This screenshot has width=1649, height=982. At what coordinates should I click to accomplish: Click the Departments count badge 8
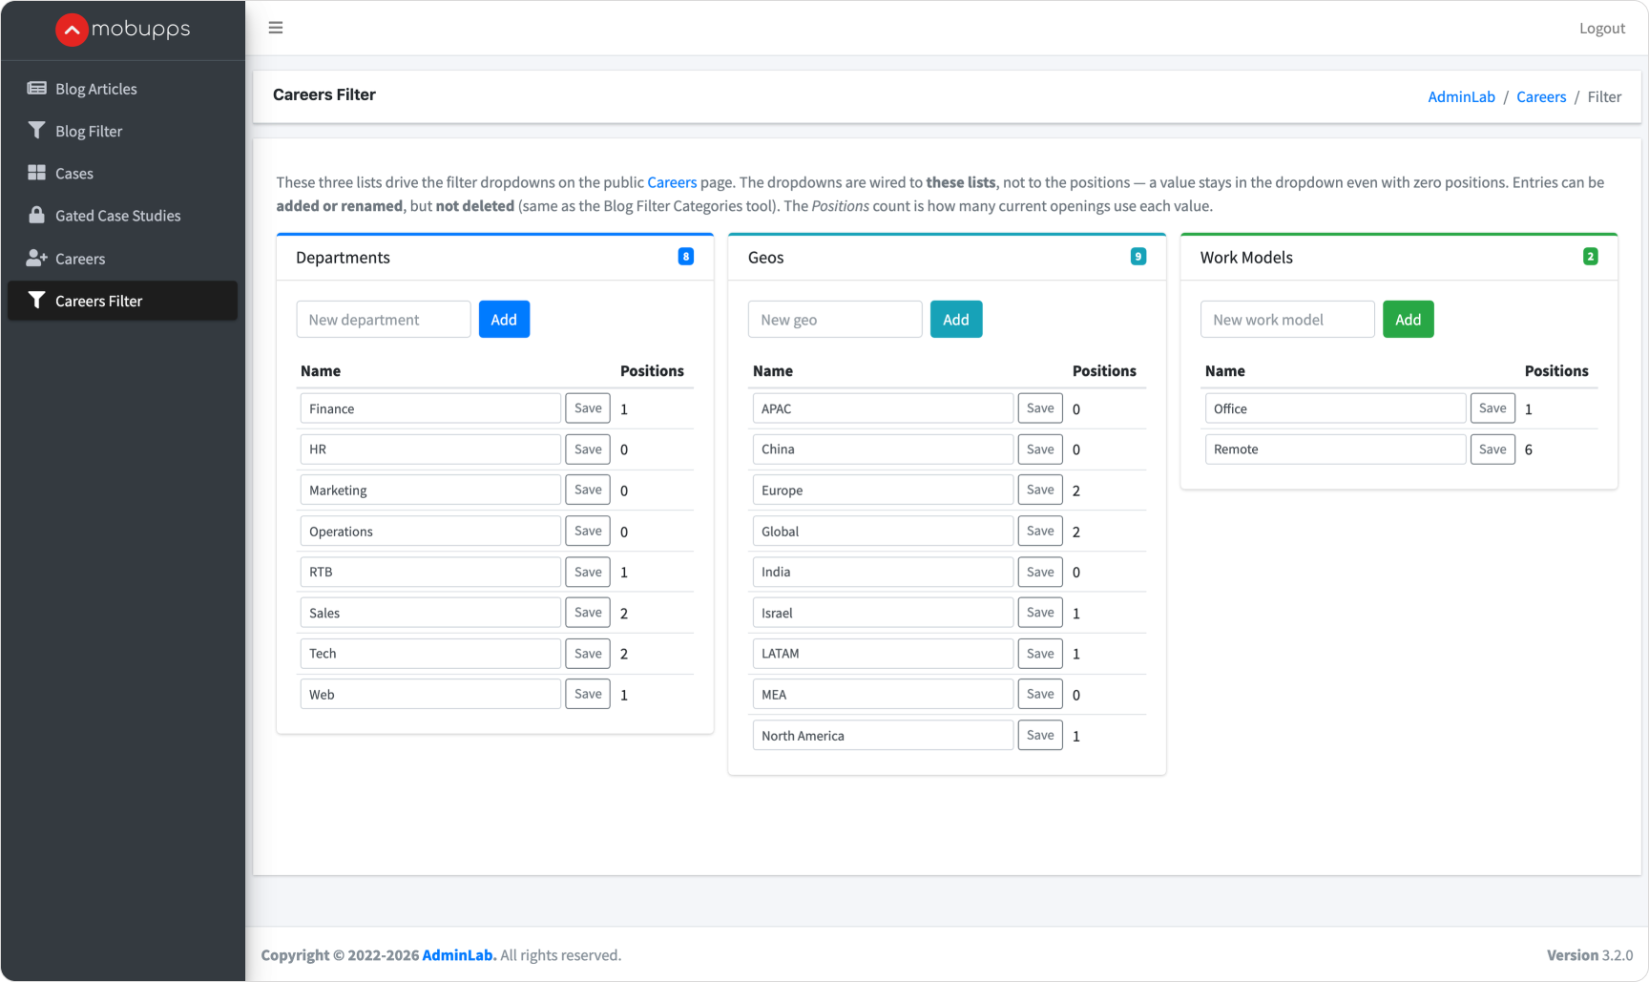click(x=685, y=257)
